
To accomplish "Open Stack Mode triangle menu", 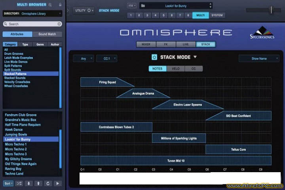I will (x=195, y=57).
